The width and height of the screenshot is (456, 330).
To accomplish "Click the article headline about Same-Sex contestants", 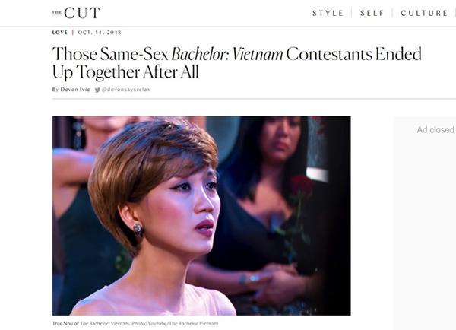I will pyautogui.click(x=236, y=62).
